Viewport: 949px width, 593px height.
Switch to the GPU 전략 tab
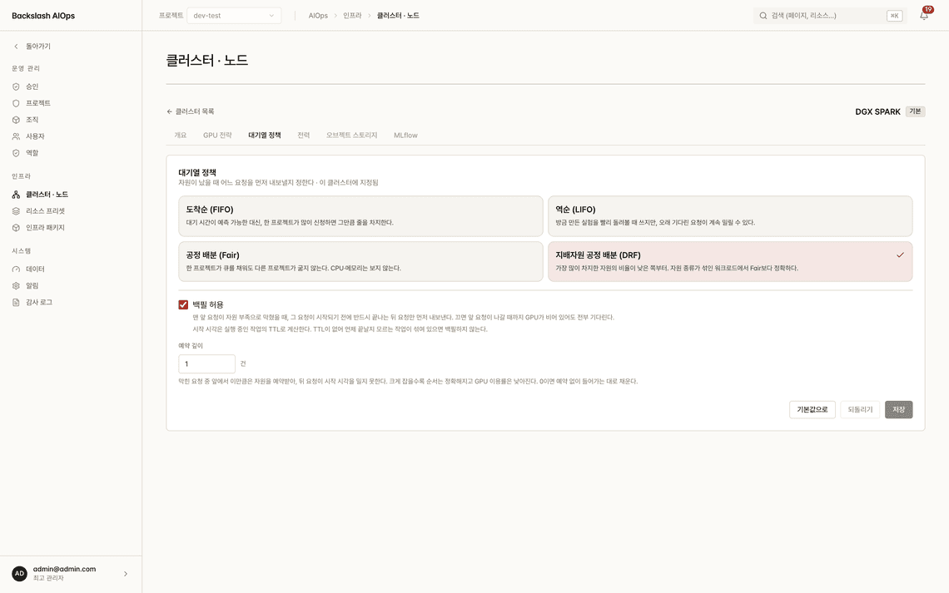pos(217,136)
